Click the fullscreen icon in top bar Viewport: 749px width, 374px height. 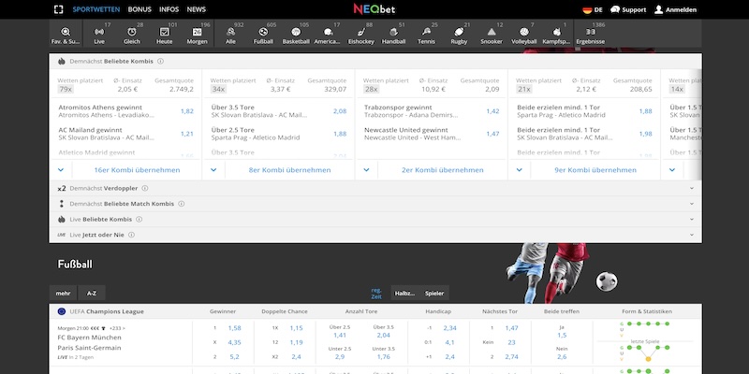pyautogui.click(x=58, y=9)
